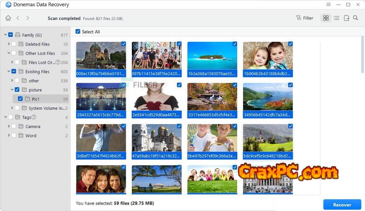The width and height of the screenshot is (365, 211).
Task: Collapse the Family (G:) tree node
Action: [5, 35]
